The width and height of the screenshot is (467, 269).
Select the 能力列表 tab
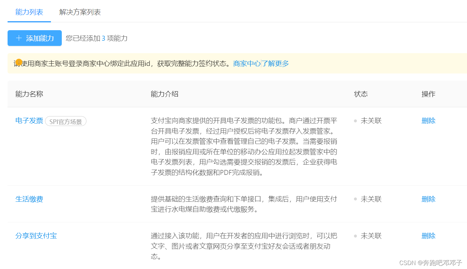click(29, 12)
